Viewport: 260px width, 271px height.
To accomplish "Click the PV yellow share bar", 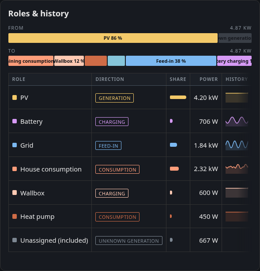I will [x=178, y=97].
